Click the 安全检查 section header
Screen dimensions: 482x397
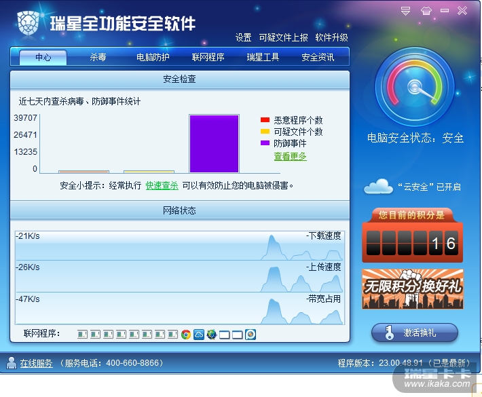click(180, 79)
